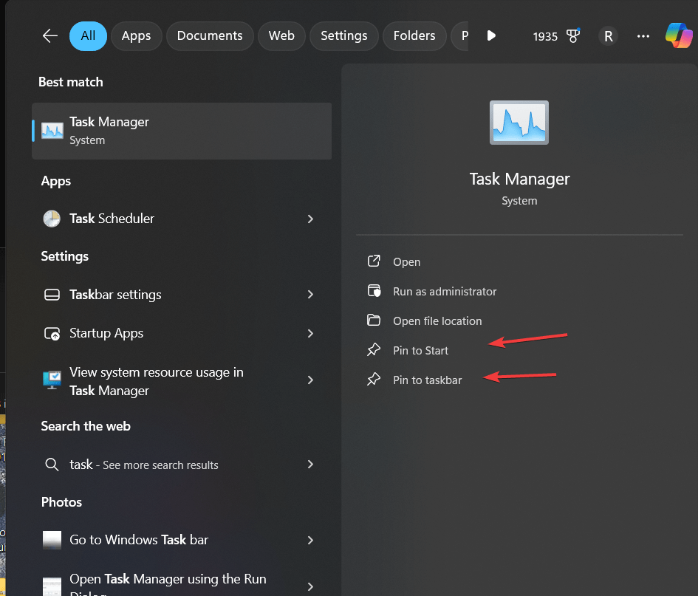Click Pin to Start option
This screenshot has width=698, height=596.
coord(420,351)
